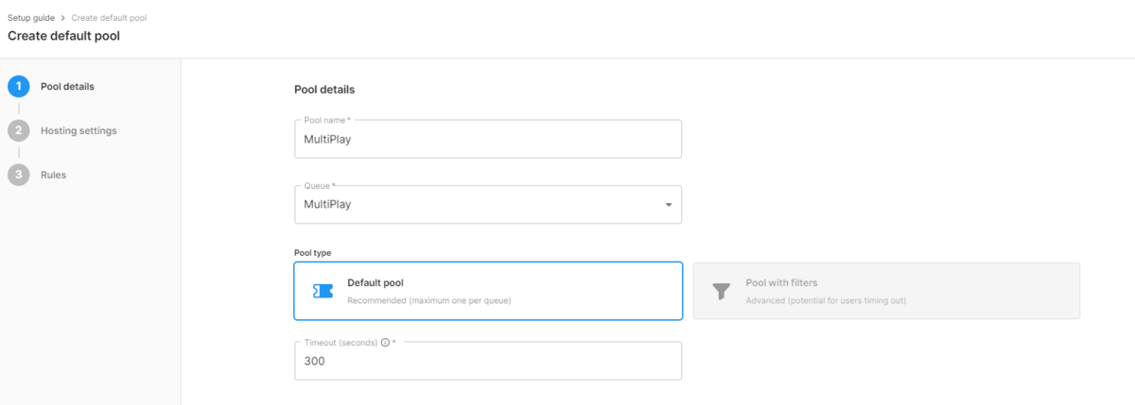Select the Pool with filters option

pos(886,291)
